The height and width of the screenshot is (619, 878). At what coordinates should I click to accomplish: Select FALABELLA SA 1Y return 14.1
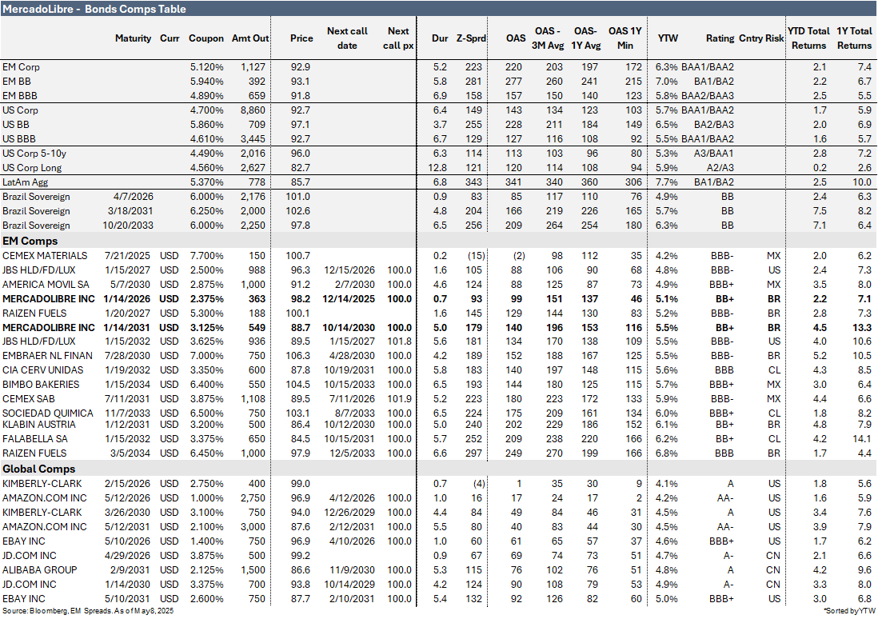pos(862,439)
